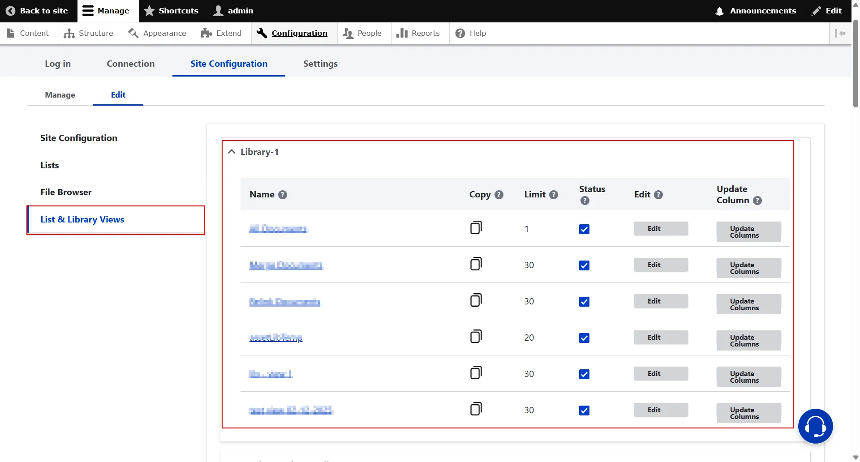Click the Limit column help icon

[553, 194]
